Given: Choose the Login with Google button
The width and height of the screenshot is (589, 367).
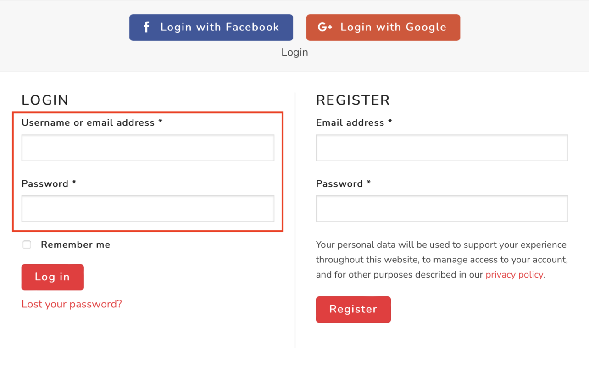Looking at the screenshot, I should click(x=383, y=28).
